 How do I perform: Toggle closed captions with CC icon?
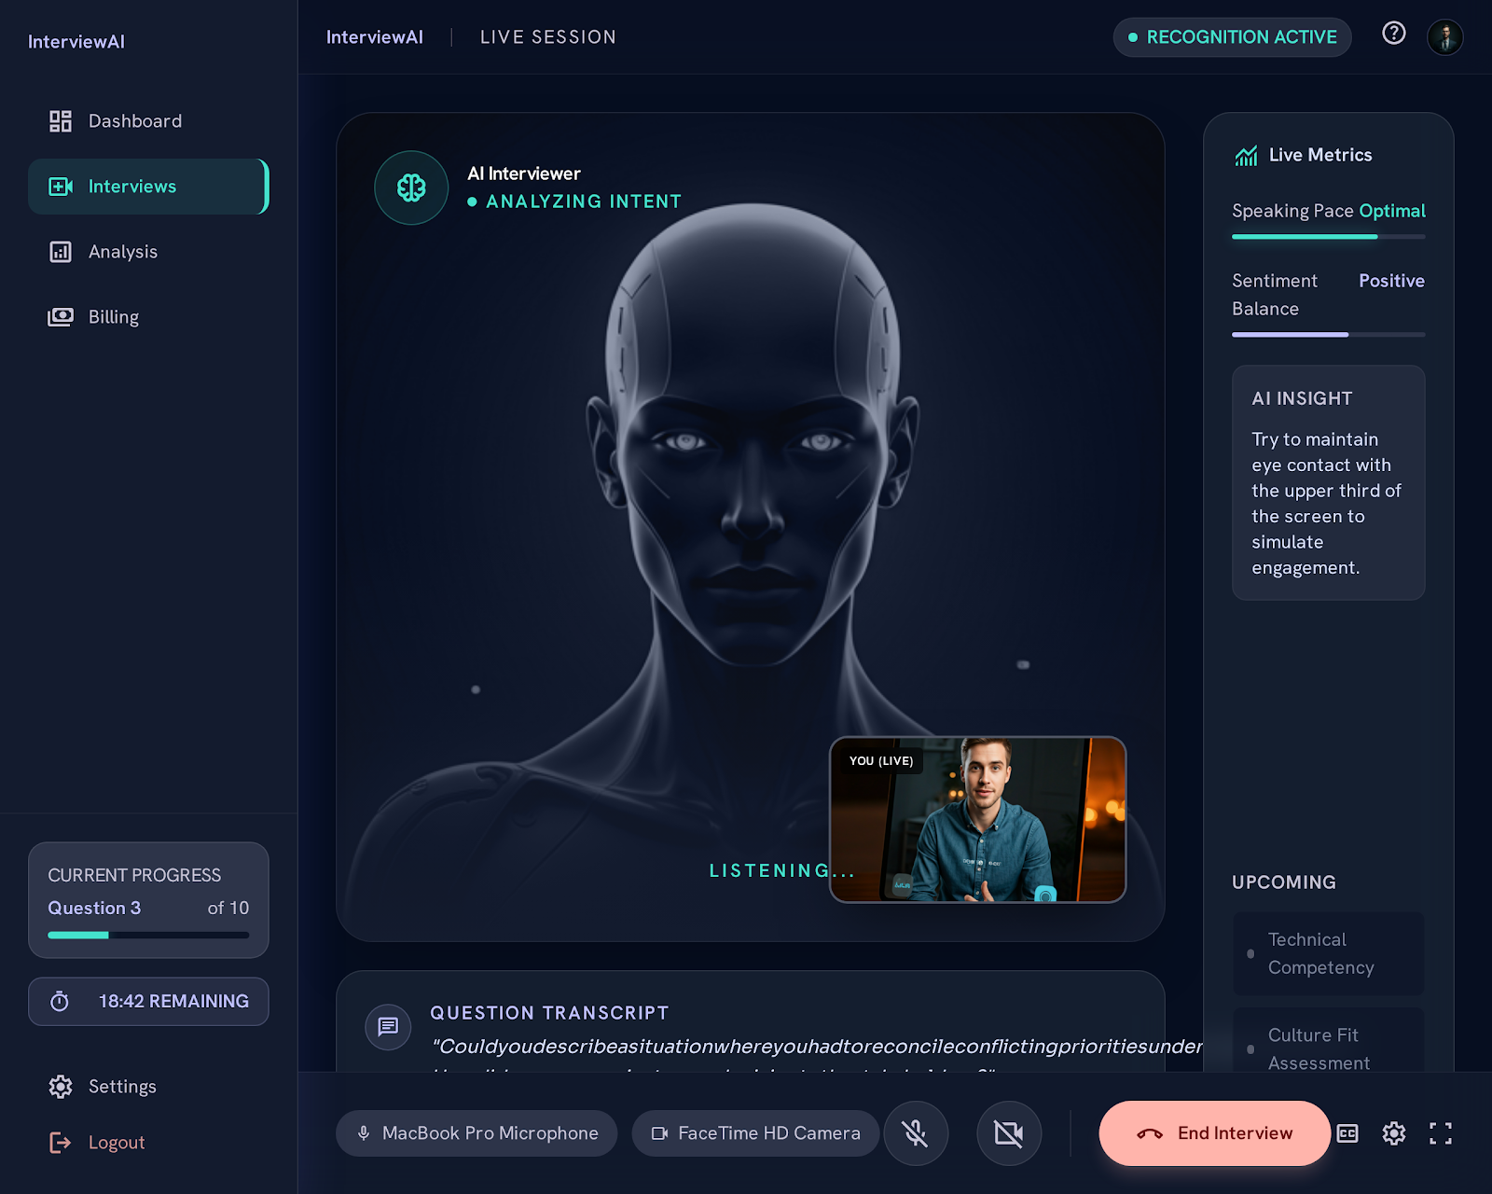click(1347, 1133)
